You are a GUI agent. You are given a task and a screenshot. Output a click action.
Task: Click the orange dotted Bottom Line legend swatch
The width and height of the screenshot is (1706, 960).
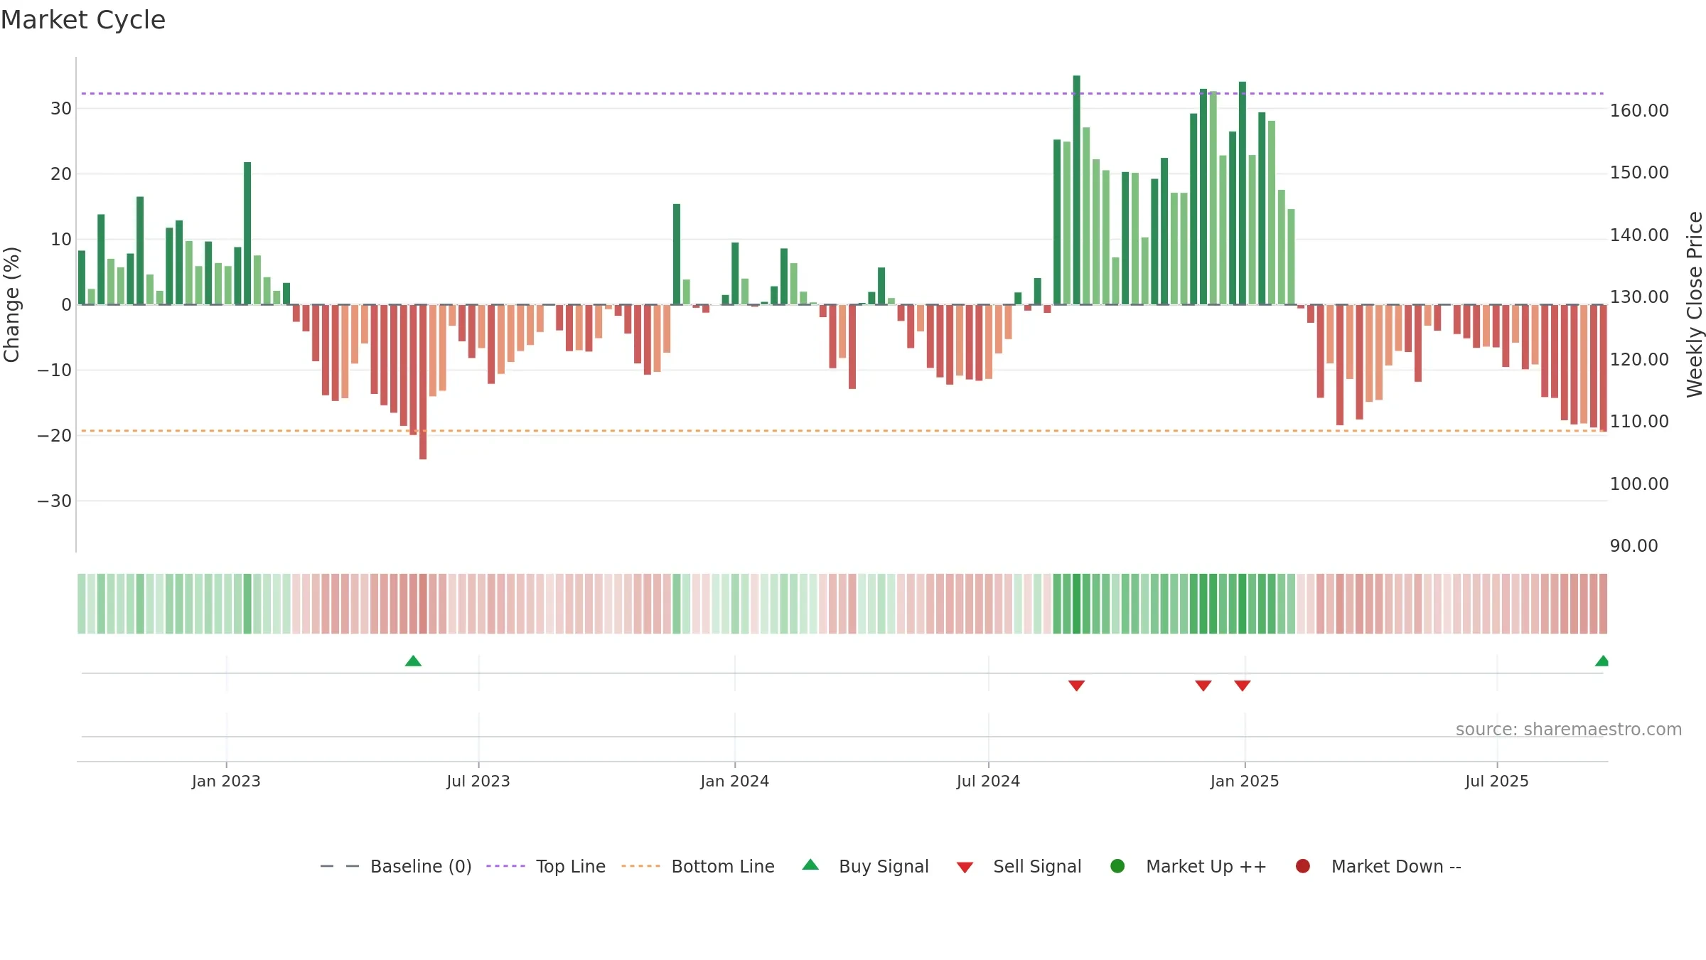tap(640, 866)
